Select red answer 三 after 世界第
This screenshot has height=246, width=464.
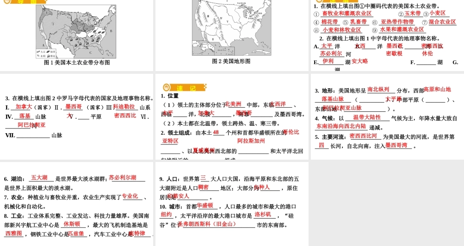pyautogui.click(x=203, y=178)
